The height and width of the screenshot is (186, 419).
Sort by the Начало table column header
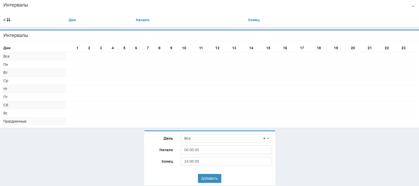point(142,20)
